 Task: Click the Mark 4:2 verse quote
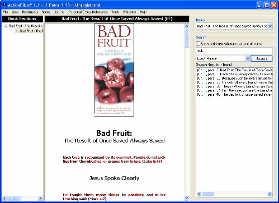click(114, 197)
